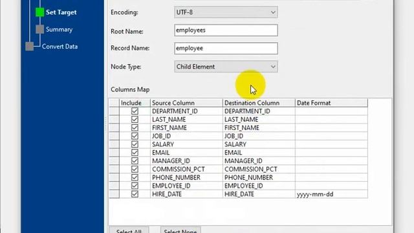Screen dimensions: 414x233
Task: Click the Source Column header
Action: (186, 103)
